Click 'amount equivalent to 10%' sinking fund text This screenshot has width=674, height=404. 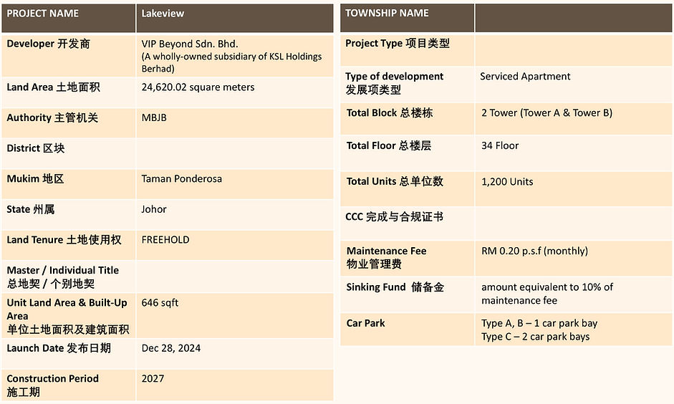(x=541, y=287)
